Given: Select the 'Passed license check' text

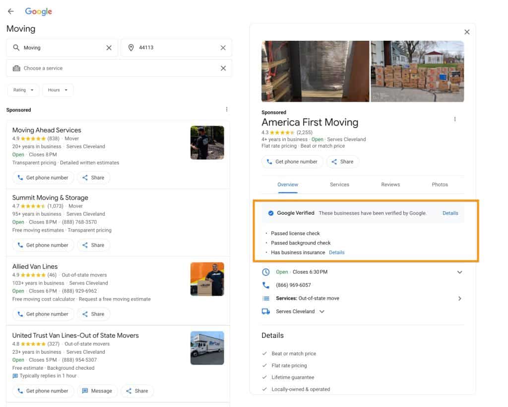Looking at the screenshot, I should [295, 234].
